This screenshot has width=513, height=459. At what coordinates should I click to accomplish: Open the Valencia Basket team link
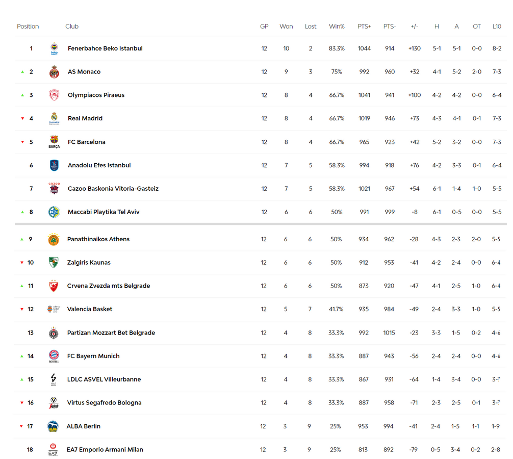[x=90, y=309]
